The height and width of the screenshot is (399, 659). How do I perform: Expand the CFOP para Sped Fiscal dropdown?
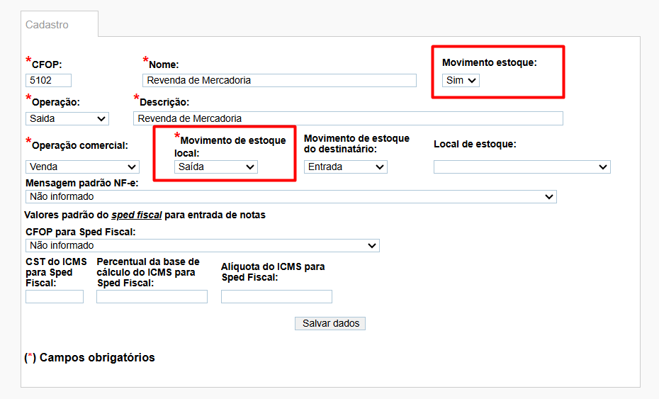203,245
